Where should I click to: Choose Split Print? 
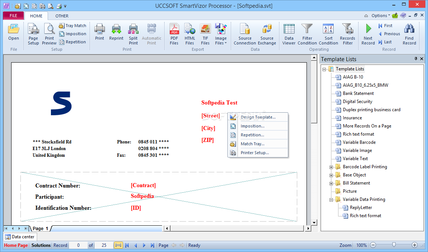tap(133, 34)
